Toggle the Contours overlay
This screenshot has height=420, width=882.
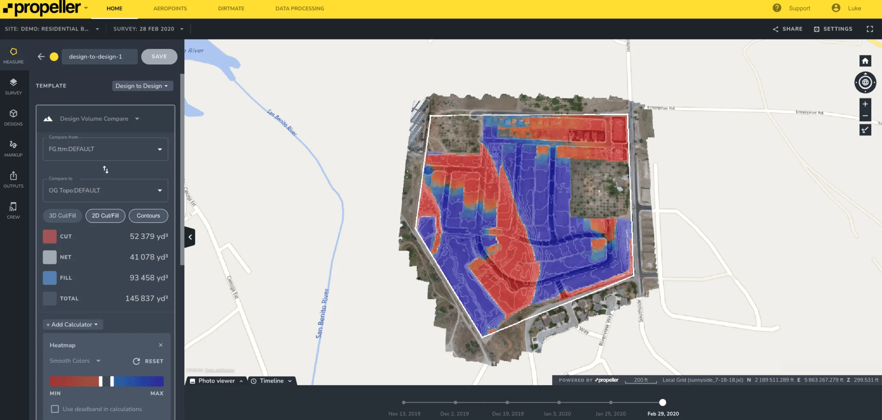click(x=148, y=216)
